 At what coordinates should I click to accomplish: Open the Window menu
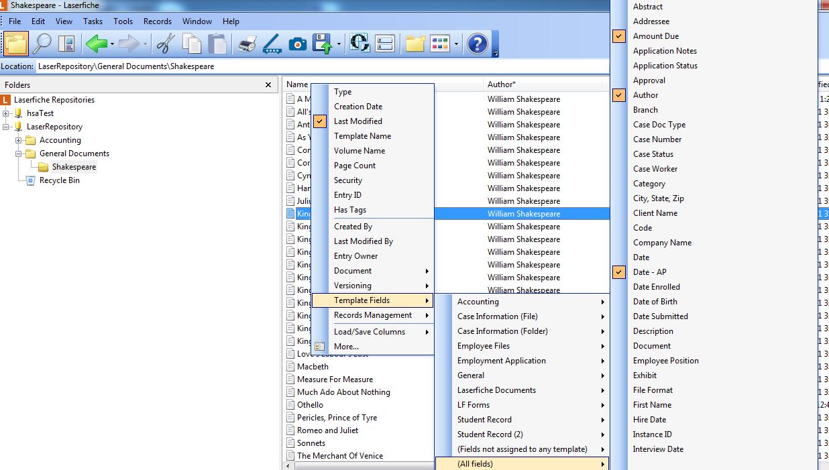point(197,21)
